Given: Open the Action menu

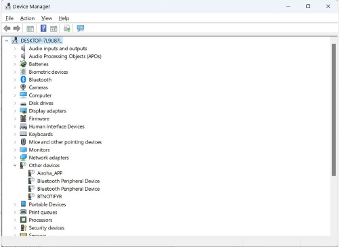Looking at the screenshot, I should [27, 18].
